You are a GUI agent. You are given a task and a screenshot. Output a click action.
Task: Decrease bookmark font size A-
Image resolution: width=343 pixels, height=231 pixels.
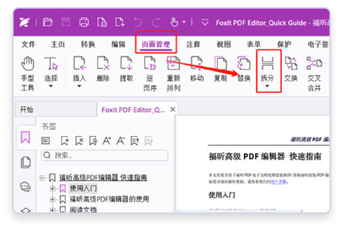(121, 141)
